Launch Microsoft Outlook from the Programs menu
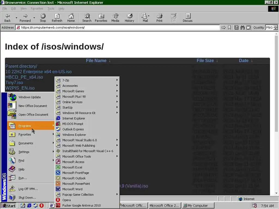The height and width of the screenshot is (209, 279). [x=87, y=178]
